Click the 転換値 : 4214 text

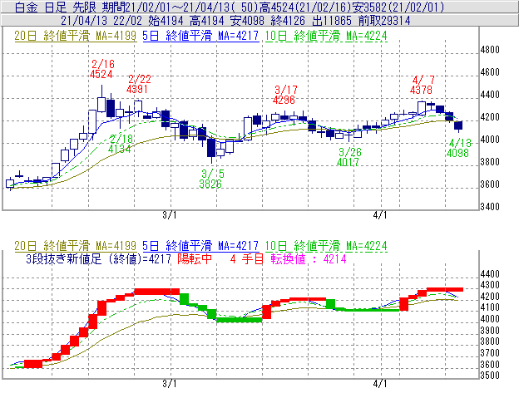tap(309, 259)
